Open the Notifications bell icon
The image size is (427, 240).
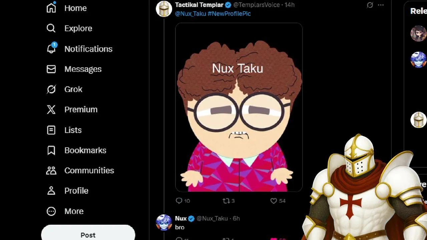pyautogui.click(x=51, y=49)
